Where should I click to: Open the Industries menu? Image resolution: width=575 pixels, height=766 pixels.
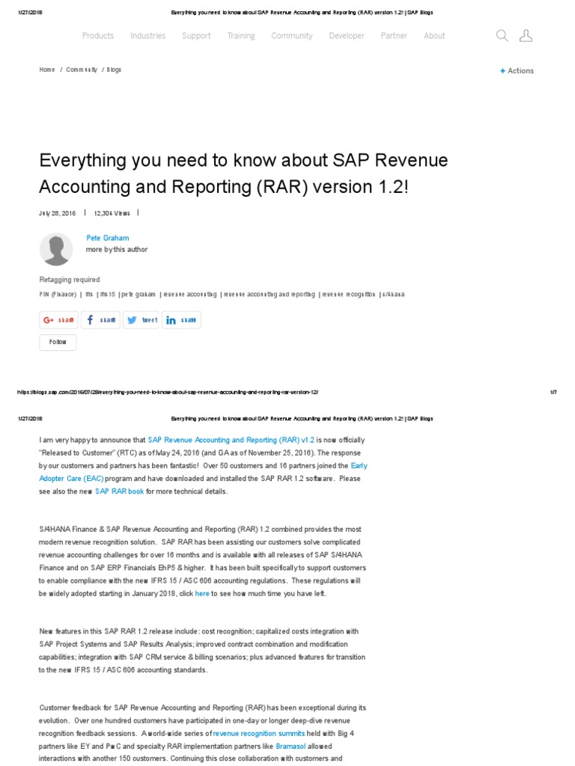click(x=147, y=36)
